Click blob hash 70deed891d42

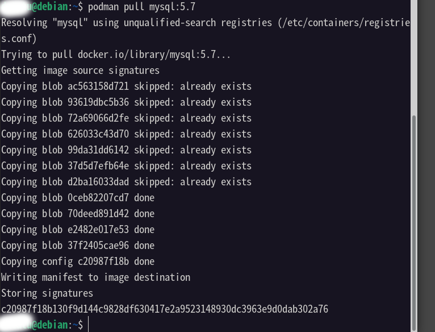coord(98,214)
